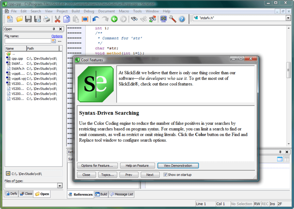Select the References tab
The width and height of the screenshot is (294, 209).
point(81,194)
